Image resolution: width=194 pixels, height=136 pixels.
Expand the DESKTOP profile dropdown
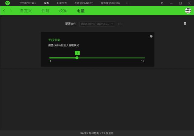(97, 24)
